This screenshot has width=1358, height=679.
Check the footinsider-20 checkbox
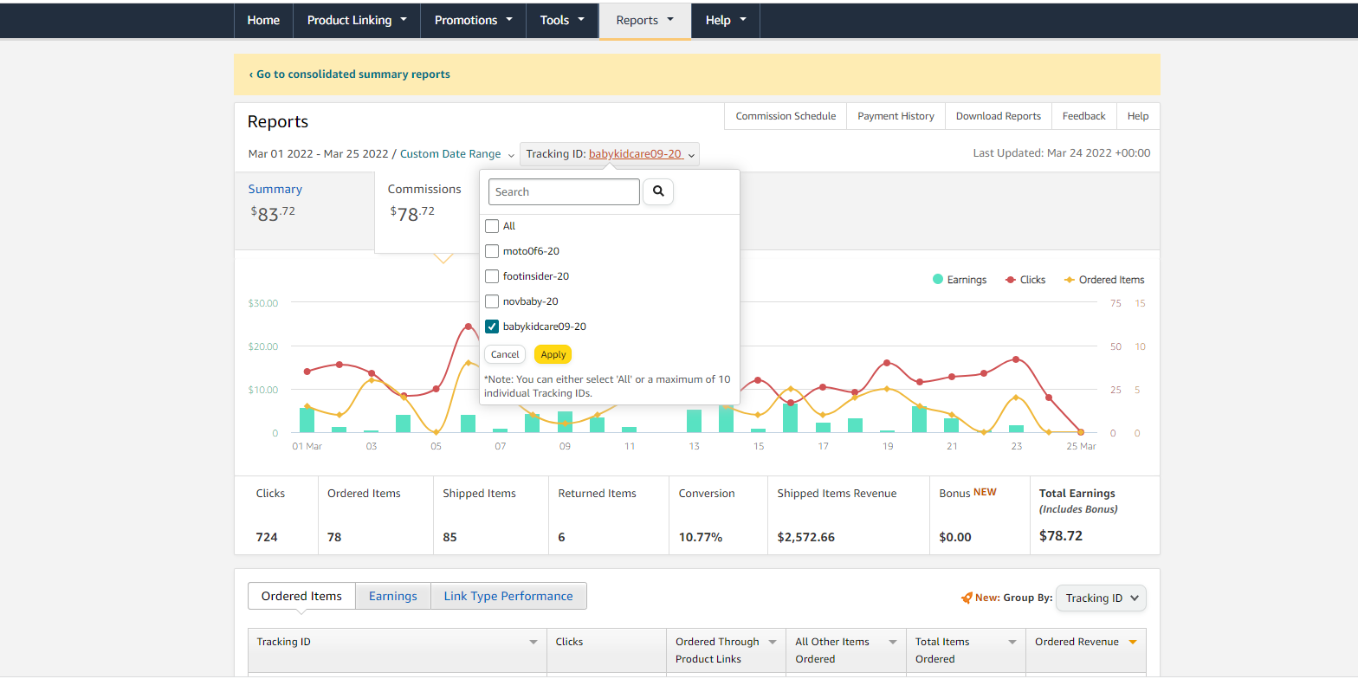coord(492,276)
